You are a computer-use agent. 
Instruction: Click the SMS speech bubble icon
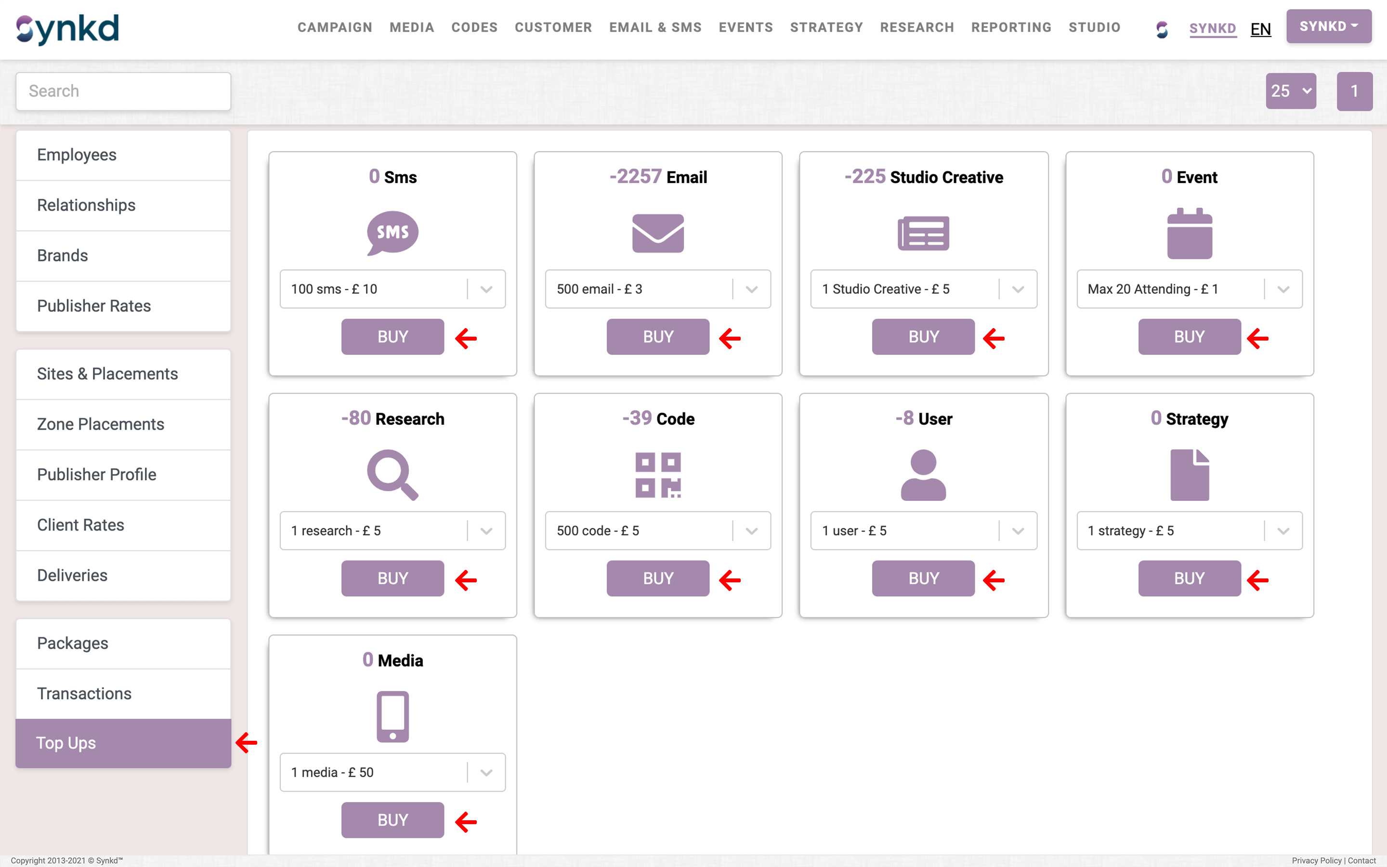[x=393, y=233]
